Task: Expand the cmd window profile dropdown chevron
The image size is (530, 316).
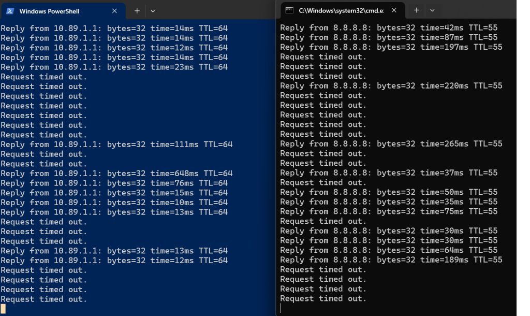Action: [x=432, y=10]
